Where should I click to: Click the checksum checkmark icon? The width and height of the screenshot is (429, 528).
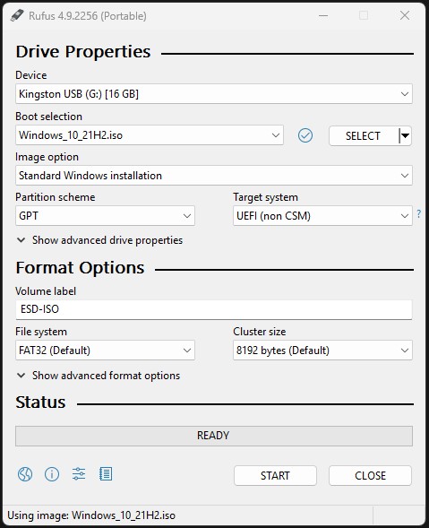(305, 135)
